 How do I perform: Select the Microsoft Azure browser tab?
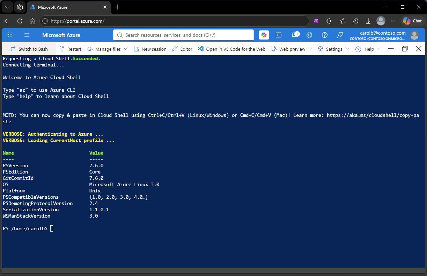click(x=68, y=7)
